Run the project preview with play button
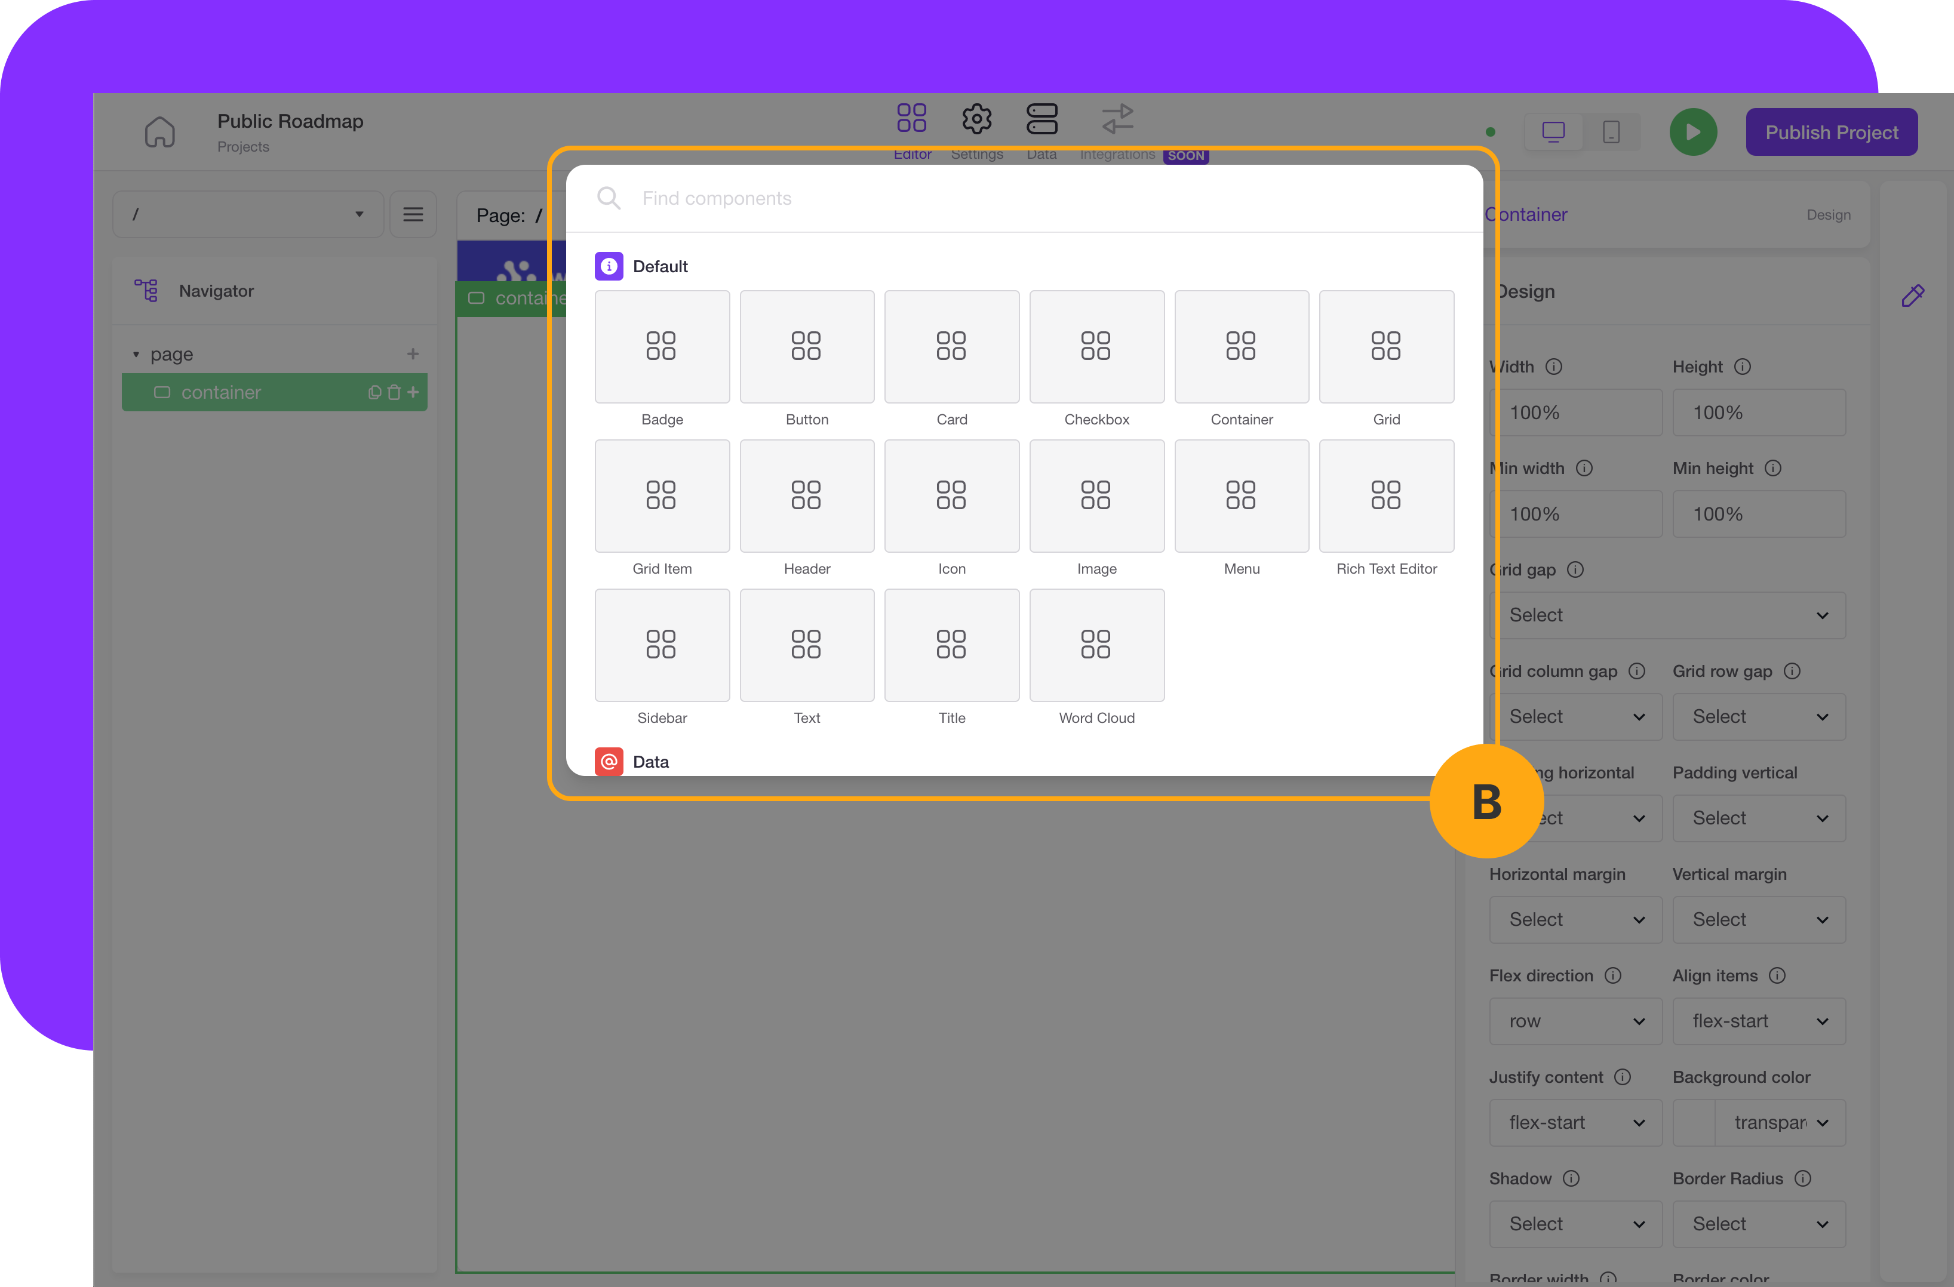The height and width of the screenshot is (1287, 1954). coord(1693,132)
